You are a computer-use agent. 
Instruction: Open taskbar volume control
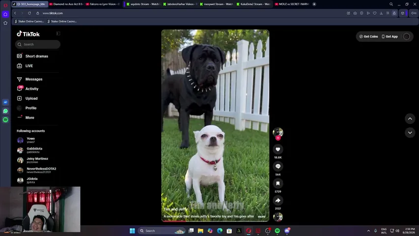click(397, 231)
